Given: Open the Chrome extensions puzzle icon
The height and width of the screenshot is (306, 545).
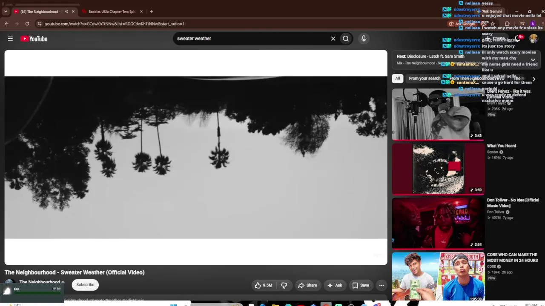Looking at the screenshot, I should coord(507,24).
